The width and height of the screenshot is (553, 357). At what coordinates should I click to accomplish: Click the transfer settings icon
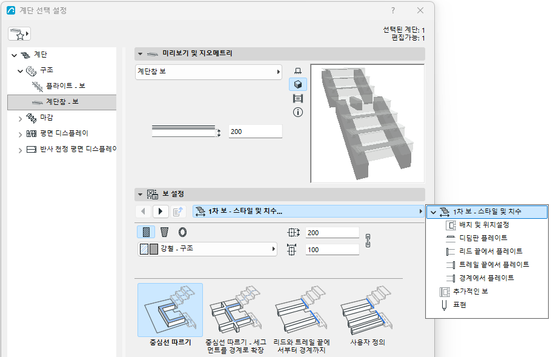click(178, 212)
